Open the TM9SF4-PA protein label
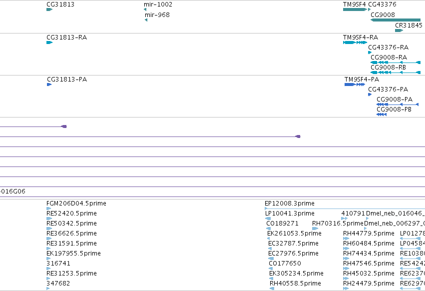The image size is (425, 291). pos(362,79)
